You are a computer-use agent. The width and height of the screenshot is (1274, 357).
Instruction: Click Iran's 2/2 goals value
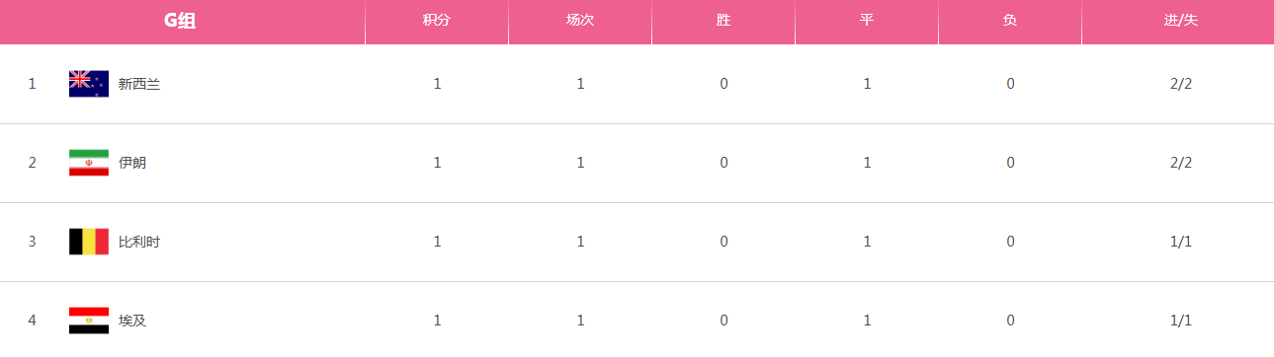1180,163
